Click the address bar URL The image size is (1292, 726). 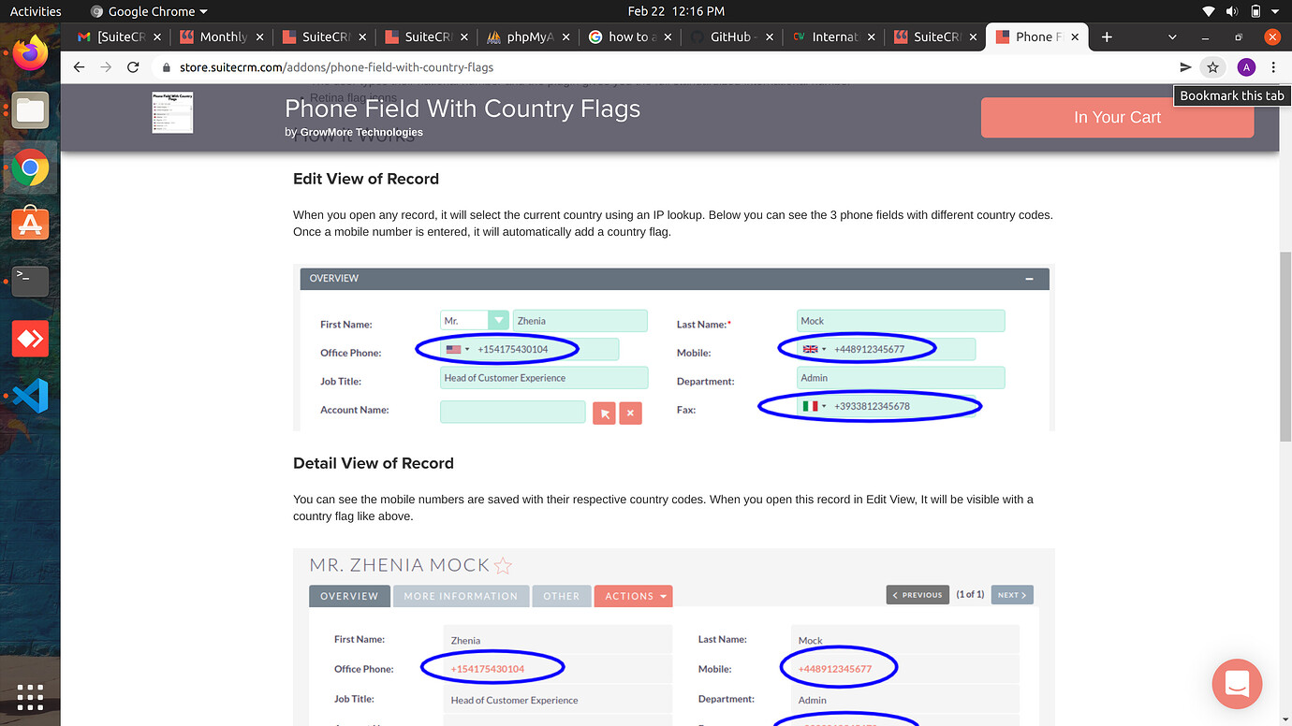tap(336, 67)
